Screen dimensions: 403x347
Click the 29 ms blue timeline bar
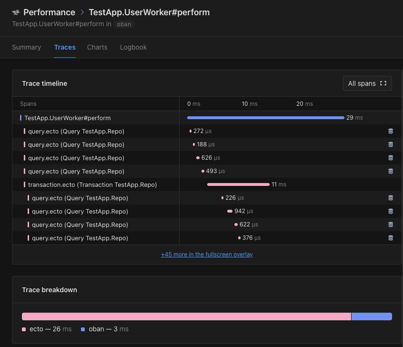tap(266, 118)
